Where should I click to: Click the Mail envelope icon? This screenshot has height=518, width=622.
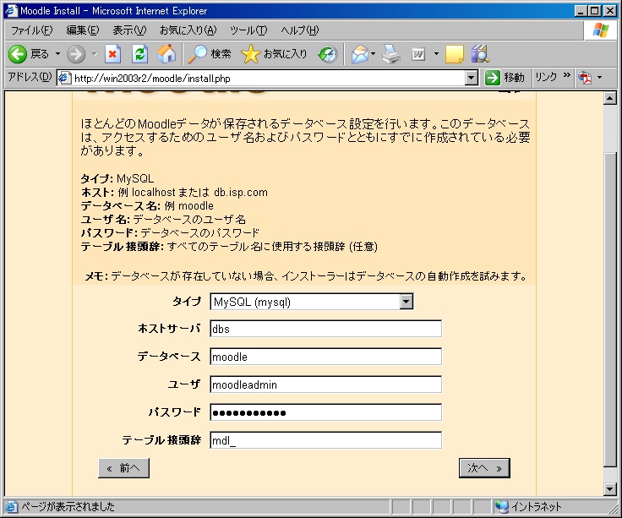[x=360, y=54]
